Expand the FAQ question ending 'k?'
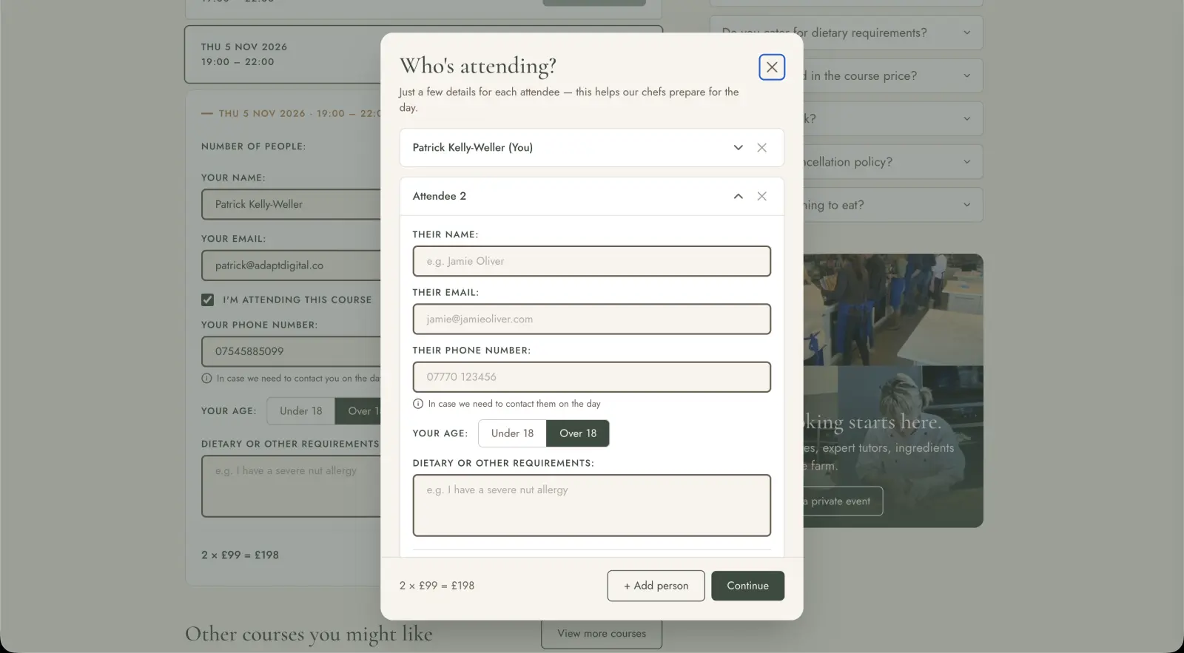 point(892,118)
